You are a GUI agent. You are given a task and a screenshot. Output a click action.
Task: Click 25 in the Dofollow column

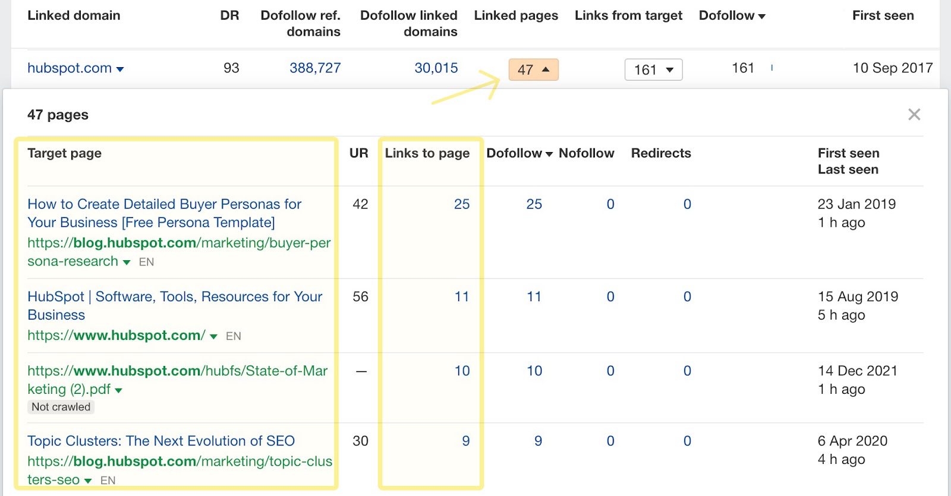click(x=534, y=204)
